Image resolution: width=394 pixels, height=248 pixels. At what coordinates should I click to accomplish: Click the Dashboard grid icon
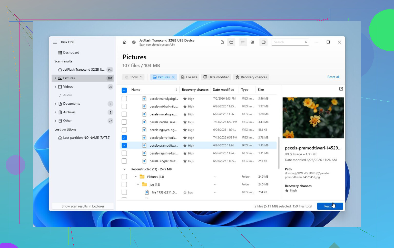pos(60,53)
